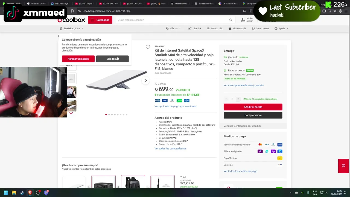Click the BCP payment bank icon

(x=165, y=100)
